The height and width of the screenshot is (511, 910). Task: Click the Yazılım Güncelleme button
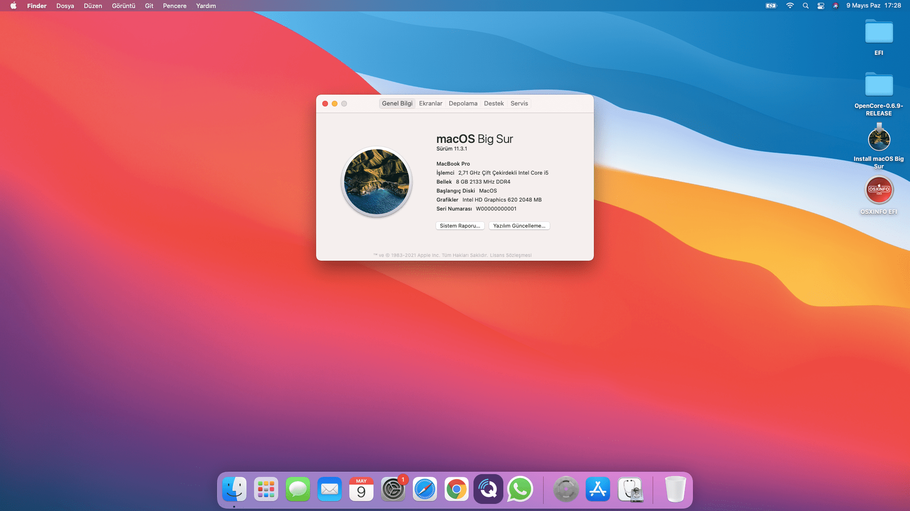tap(519, 226)
